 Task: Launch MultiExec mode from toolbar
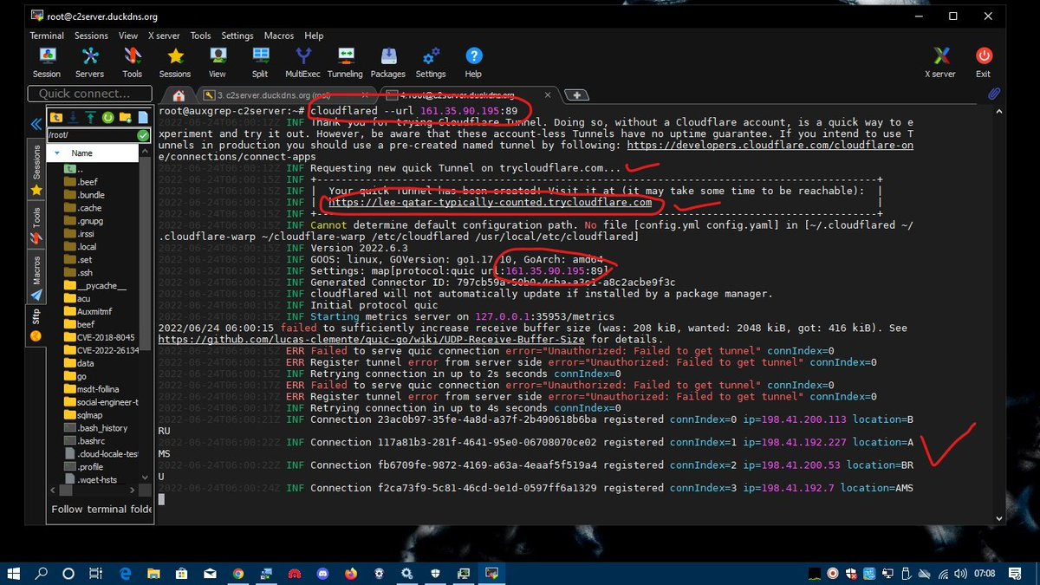point(303,62)
